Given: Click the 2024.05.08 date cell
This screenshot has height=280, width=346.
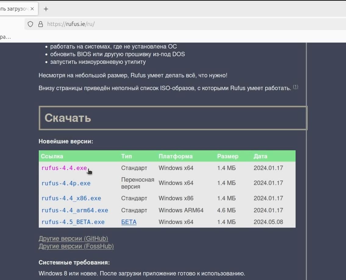Looking at the screenshot, I should [x=268, y=222].
